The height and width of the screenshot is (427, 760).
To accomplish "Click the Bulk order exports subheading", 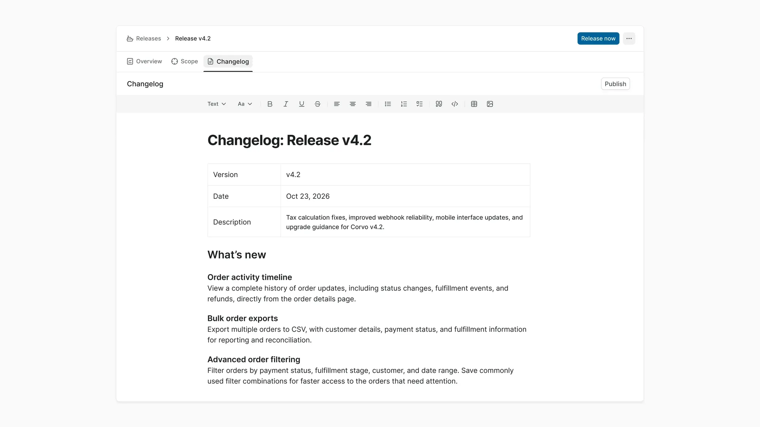I will [243, 318].
